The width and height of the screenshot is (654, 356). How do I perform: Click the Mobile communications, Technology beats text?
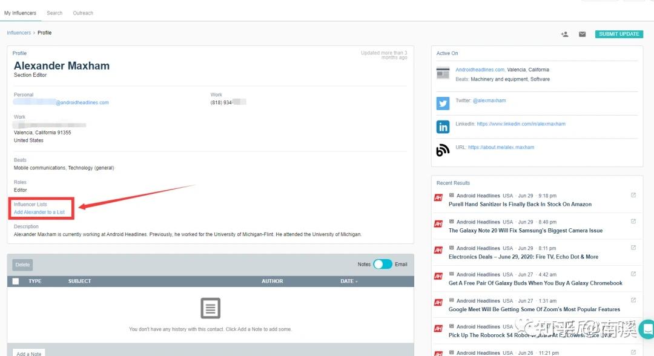(64, 168)
